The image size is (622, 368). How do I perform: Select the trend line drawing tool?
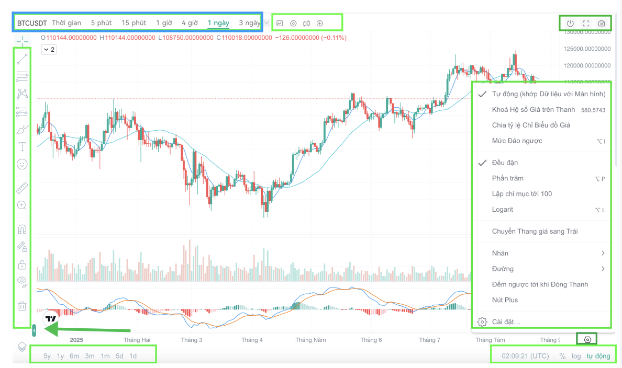[x=22, y=59]
